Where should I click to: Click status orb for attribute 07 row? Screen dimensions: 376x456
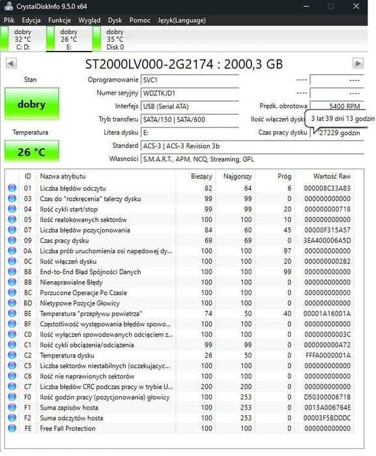point(12,230)
